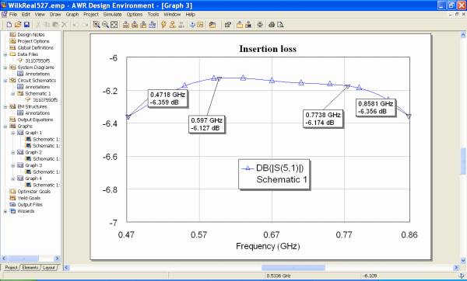
Task: Switch to the Elements tab
Action: pos(30,268)
